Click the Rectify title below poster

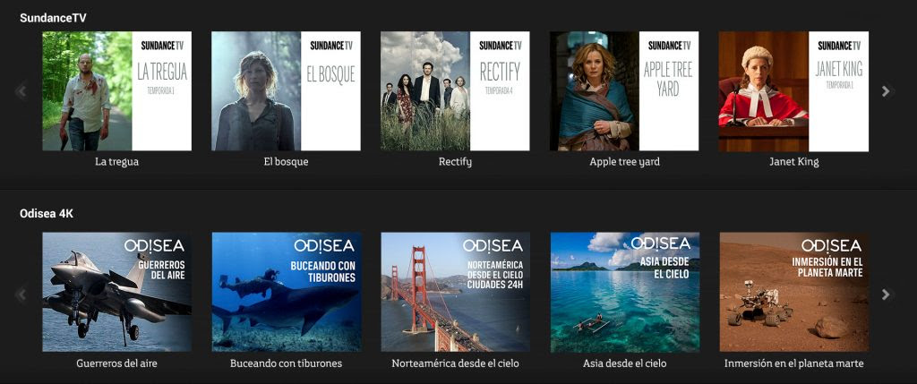pos(455,162)
